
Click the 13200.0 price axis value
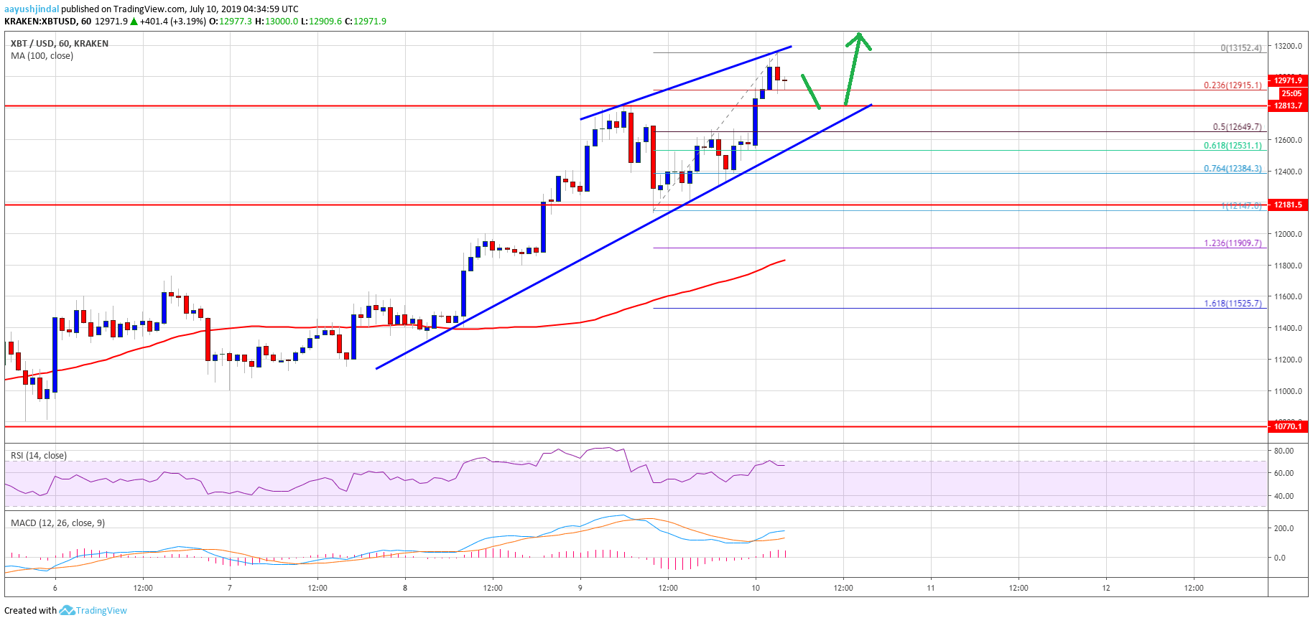pyautogui.click(x=1289, y=47)
